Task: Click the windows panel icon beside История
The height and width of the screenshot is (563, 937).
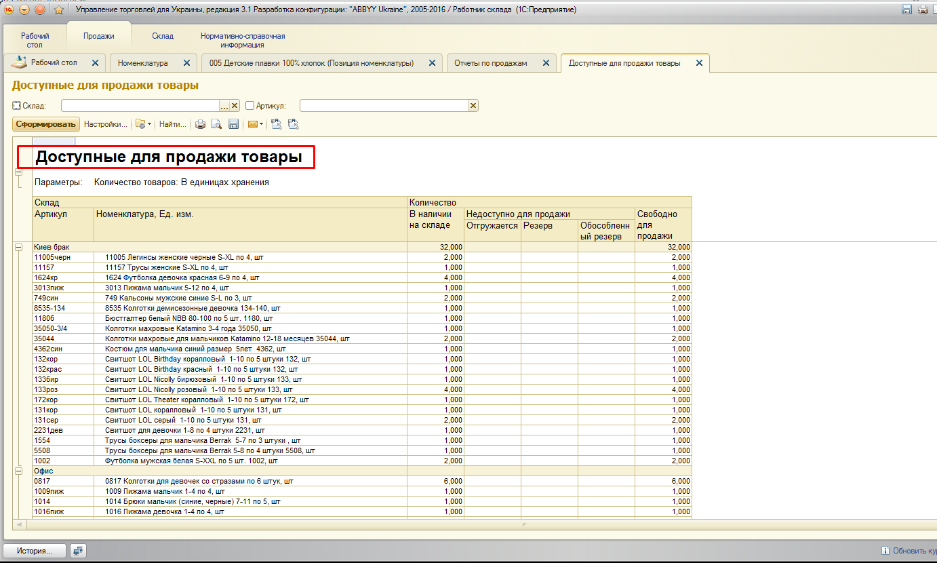Action: pos(79,551)
